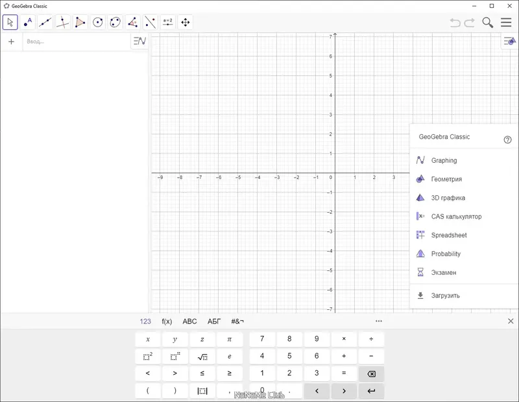The width and height of the screenshot is (519, 402).
Task: Open the hamburger main menu
Action: (506, 22)
